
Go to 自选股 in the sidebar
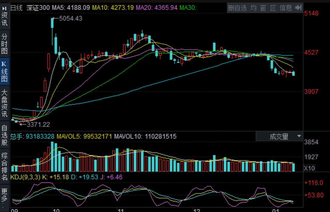[x=4, y=135]
